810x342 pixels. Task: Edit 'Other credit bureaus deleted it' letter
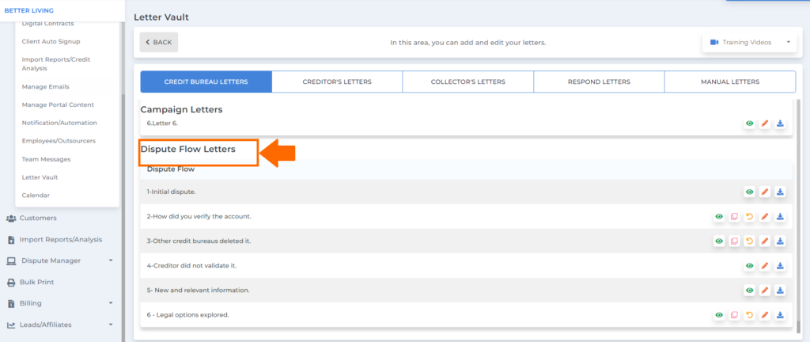pos(765,241)
